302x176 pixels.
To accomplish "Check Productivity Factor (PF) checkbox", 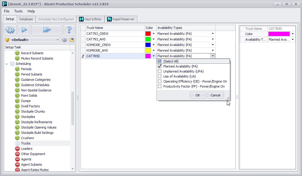I will [159, 86].
